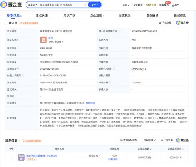The image size is (196, 167).
Task: Click the 持股比例 column header in the table
Action: [114, 149]
